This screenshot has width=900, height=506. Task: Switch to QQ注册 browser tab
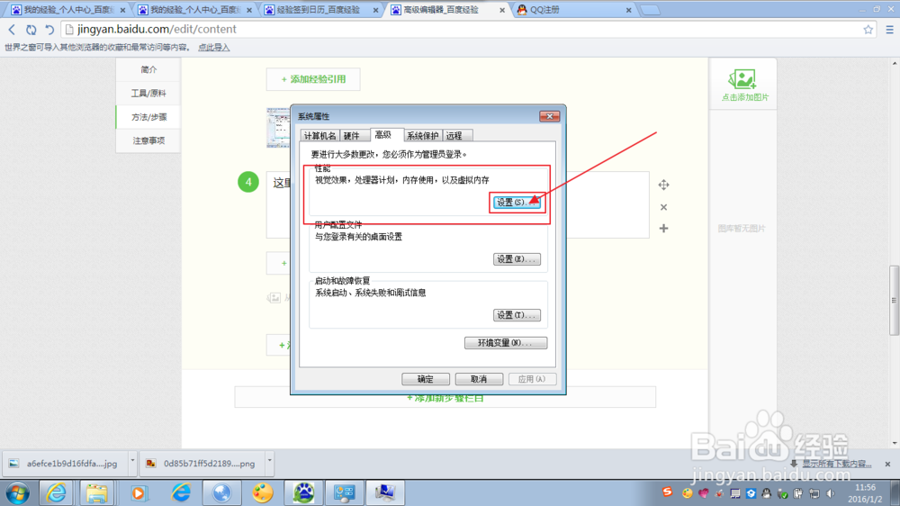pyautogui.click(x=574, y=10)
